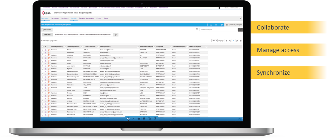Open the results per page dropdown
Screen dimensions: 327x140
[x=214, y=41]
